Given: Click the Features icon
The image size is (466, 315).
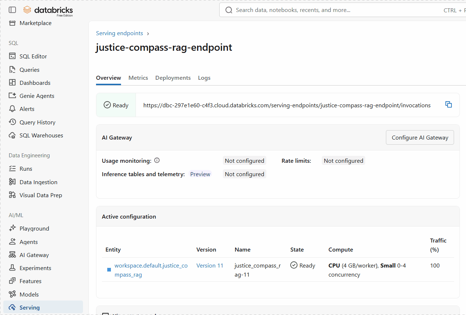Looking at the screenshot, I should click(12, 281).
